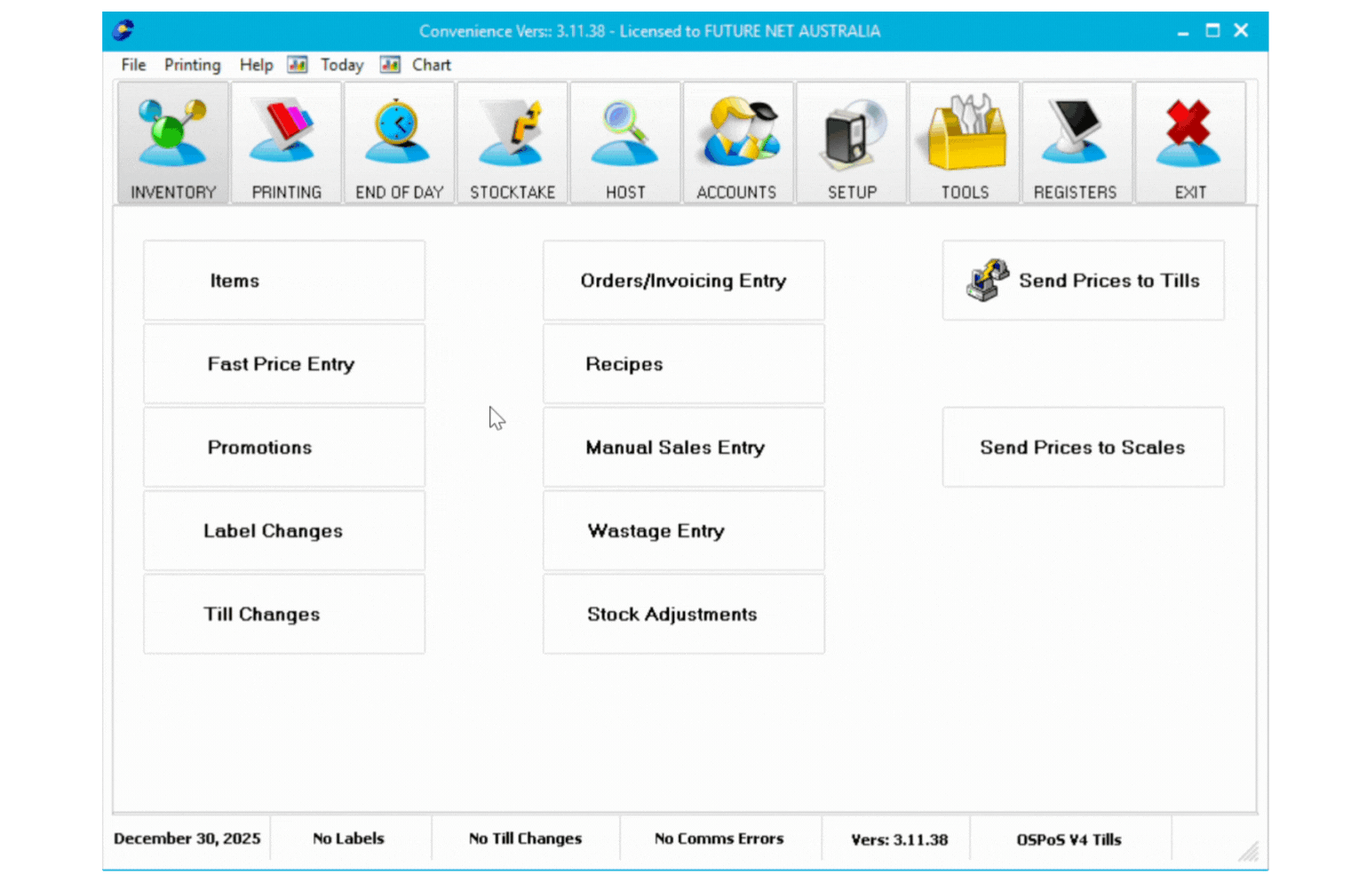Open the Inventory toolbar icon

(x=172, y=142)
